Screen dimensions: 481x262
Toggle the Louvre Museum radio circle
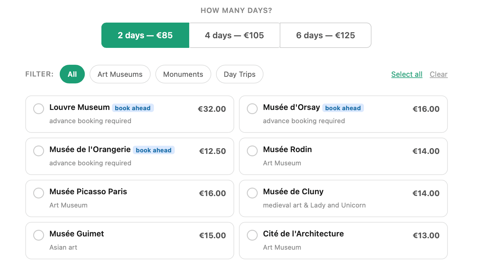click(x=39, y=109)
